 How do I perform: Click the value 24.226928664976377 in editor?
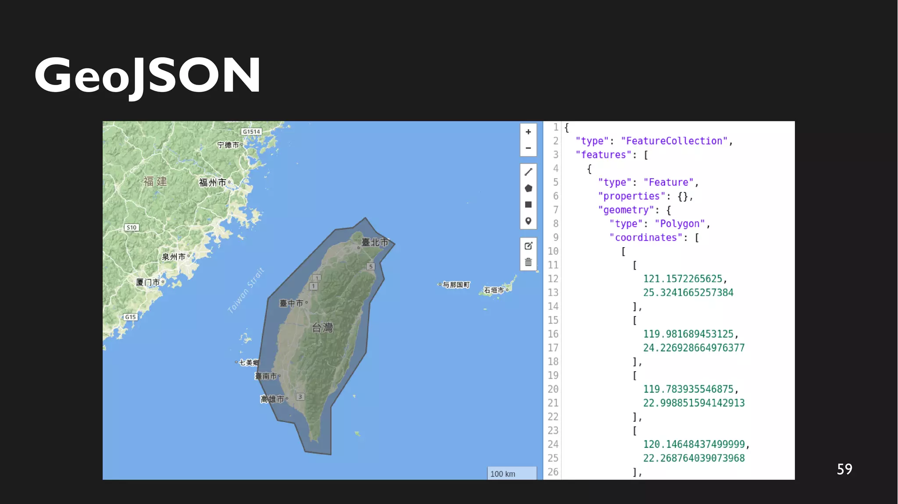pos(694,348)
